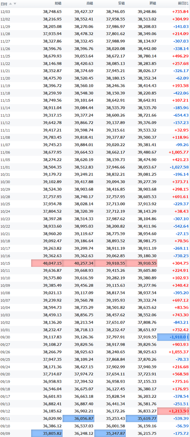
Task: Select the 11/08 date label
Action: [5, 137]
